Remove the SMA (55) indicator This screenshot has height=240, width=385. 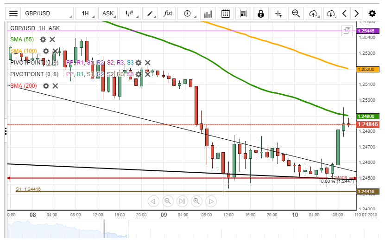[52, 39]
